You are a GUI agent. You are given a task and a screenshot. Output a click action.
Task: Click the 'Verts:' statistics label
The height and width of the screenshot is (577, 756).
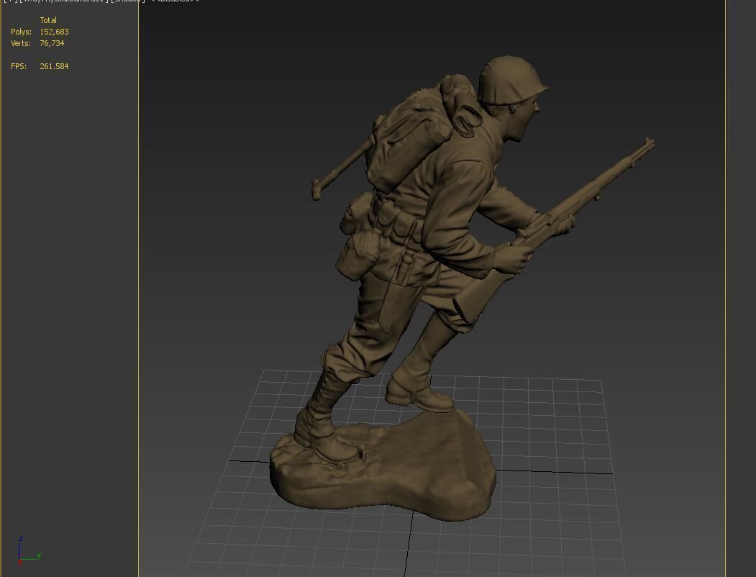21,43
